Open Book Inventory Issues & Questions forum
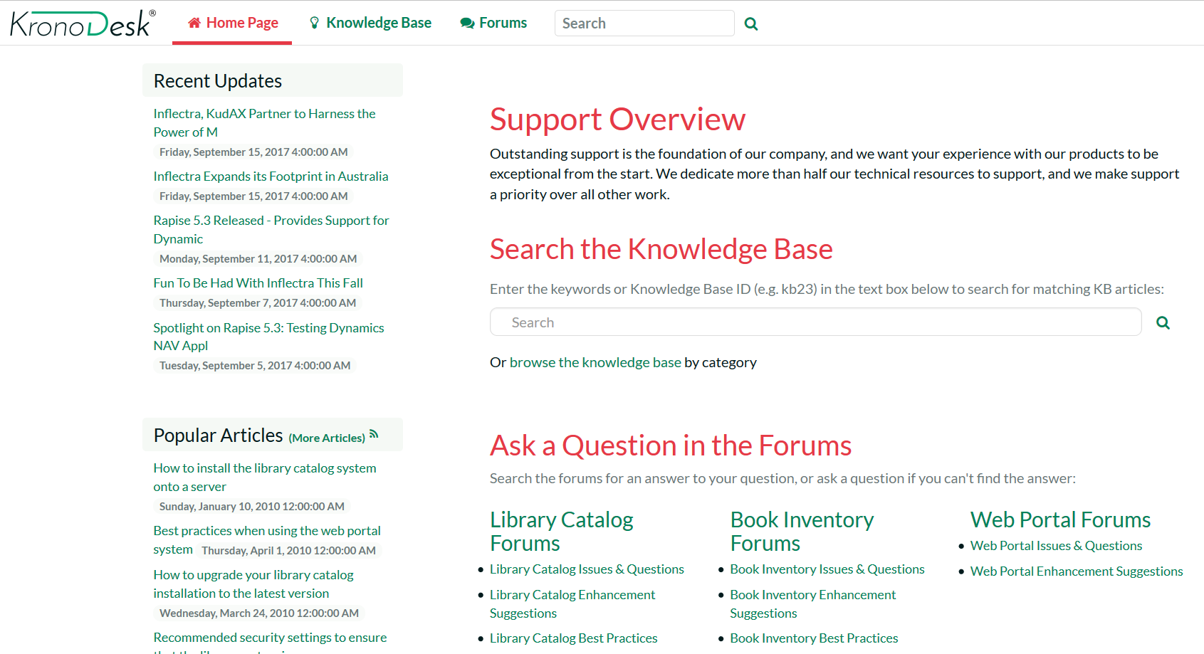 point(827,569)
